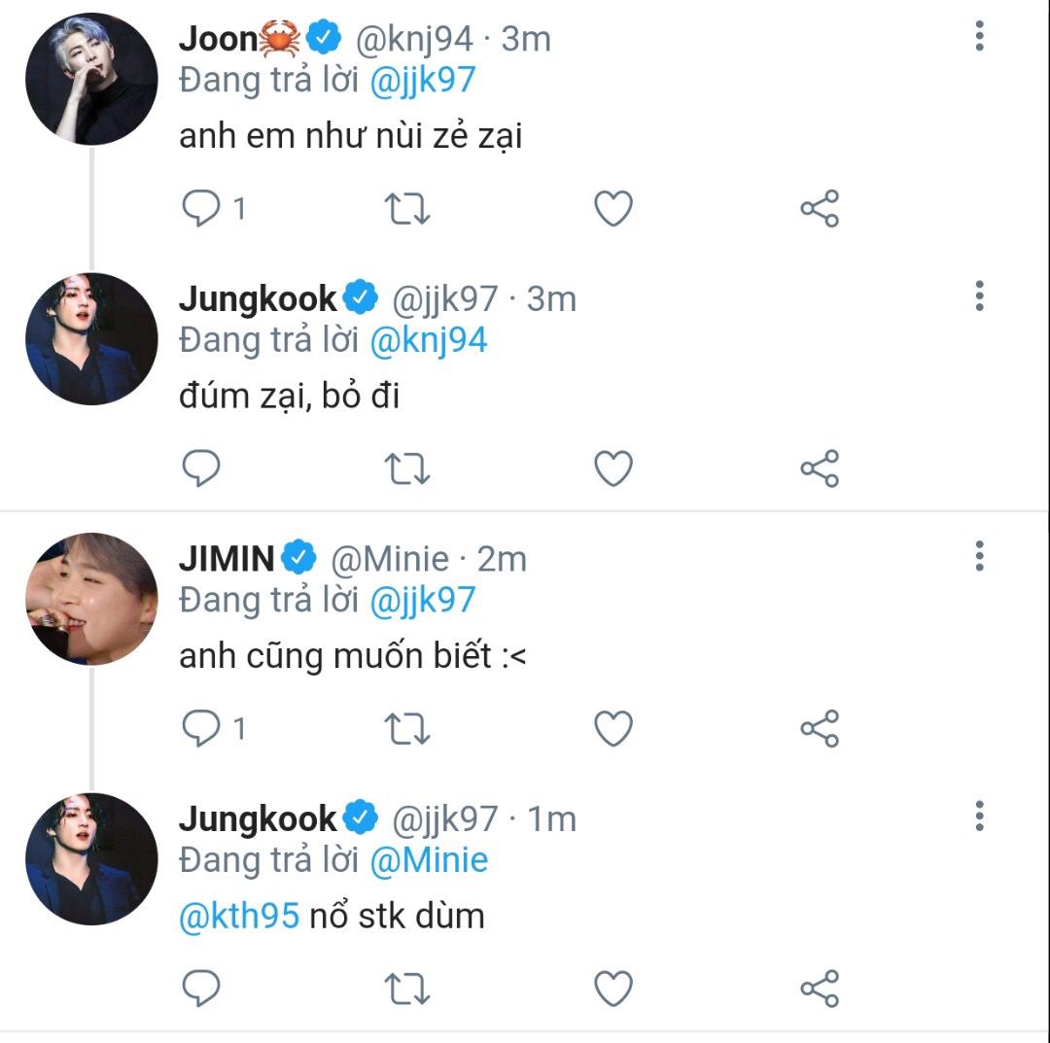Open @Minie handle in Jungkook's reply line
Viewport: 1050px width, 1043px height.
coord(429,859)
